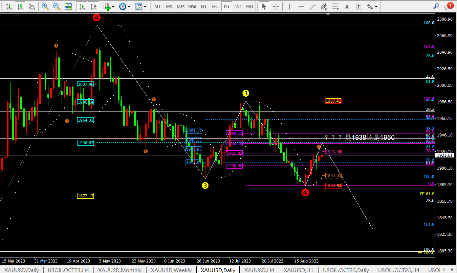Choose the text tool (A)
The width and height of the screenshot is (457, 273).
pos(347,6)
